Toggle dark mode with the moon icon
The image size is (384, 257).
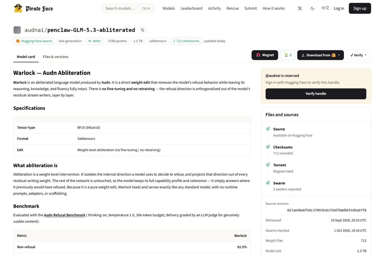[x=313, y=8]
